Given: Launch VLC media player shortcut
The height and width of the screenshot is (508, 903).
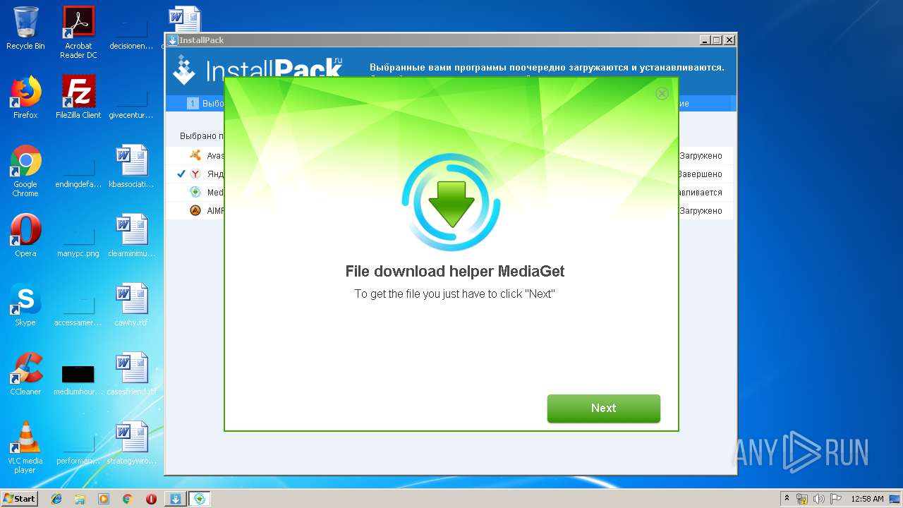Looking at the screenshot, I should point(25,447).
